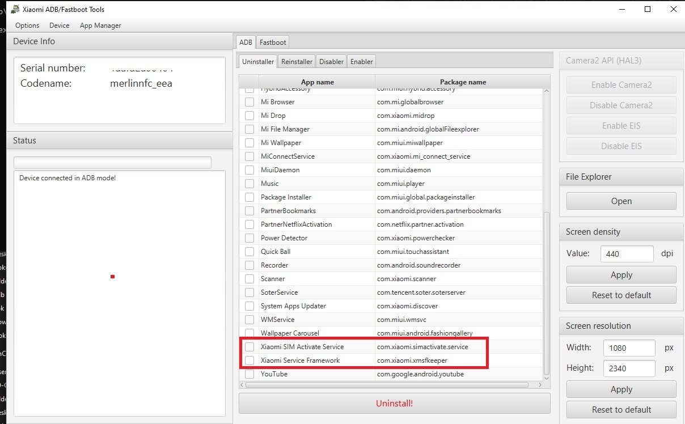Click the red Uninstall! button
This screenshot has width=685, height=424.
(395, 404)
